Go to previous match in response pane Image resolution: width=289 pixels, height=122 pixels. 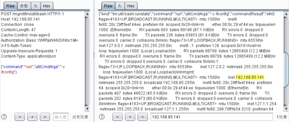(118, 116)
